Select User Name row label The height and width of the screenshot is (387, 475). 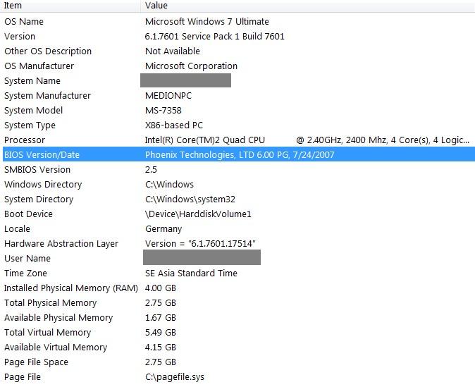(x=27, y=259)
